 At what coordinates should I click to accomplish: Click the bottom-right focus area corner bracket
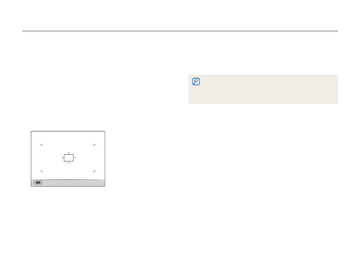(94, 171)
